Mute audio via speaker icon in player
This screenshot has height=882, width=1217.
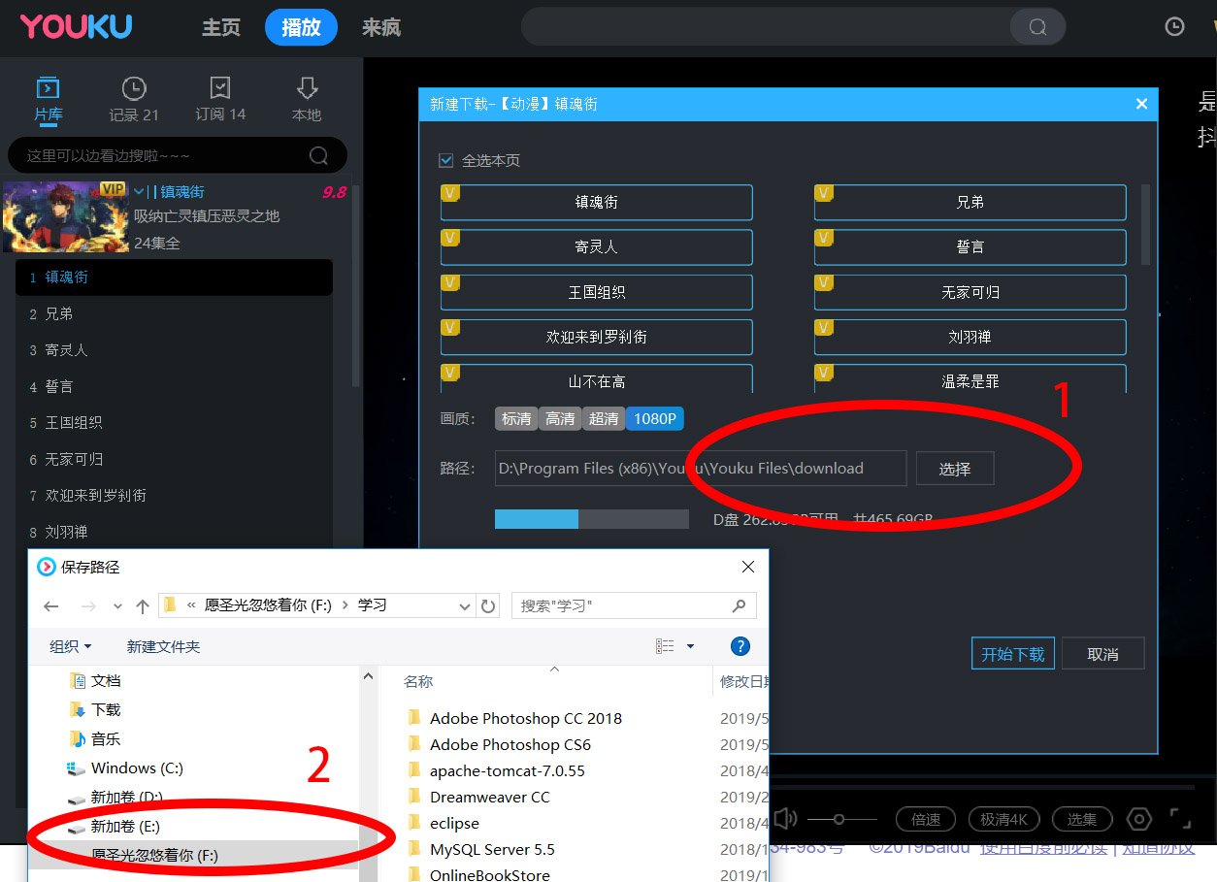pyautogui.click(x=784, y=819)
